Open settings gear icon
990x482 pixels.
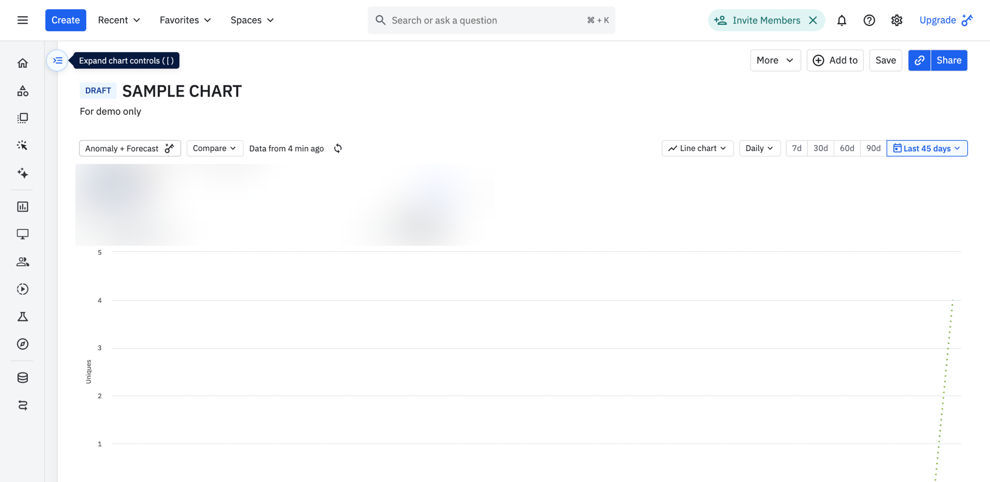pyautogui.click(x=896, y=20)
